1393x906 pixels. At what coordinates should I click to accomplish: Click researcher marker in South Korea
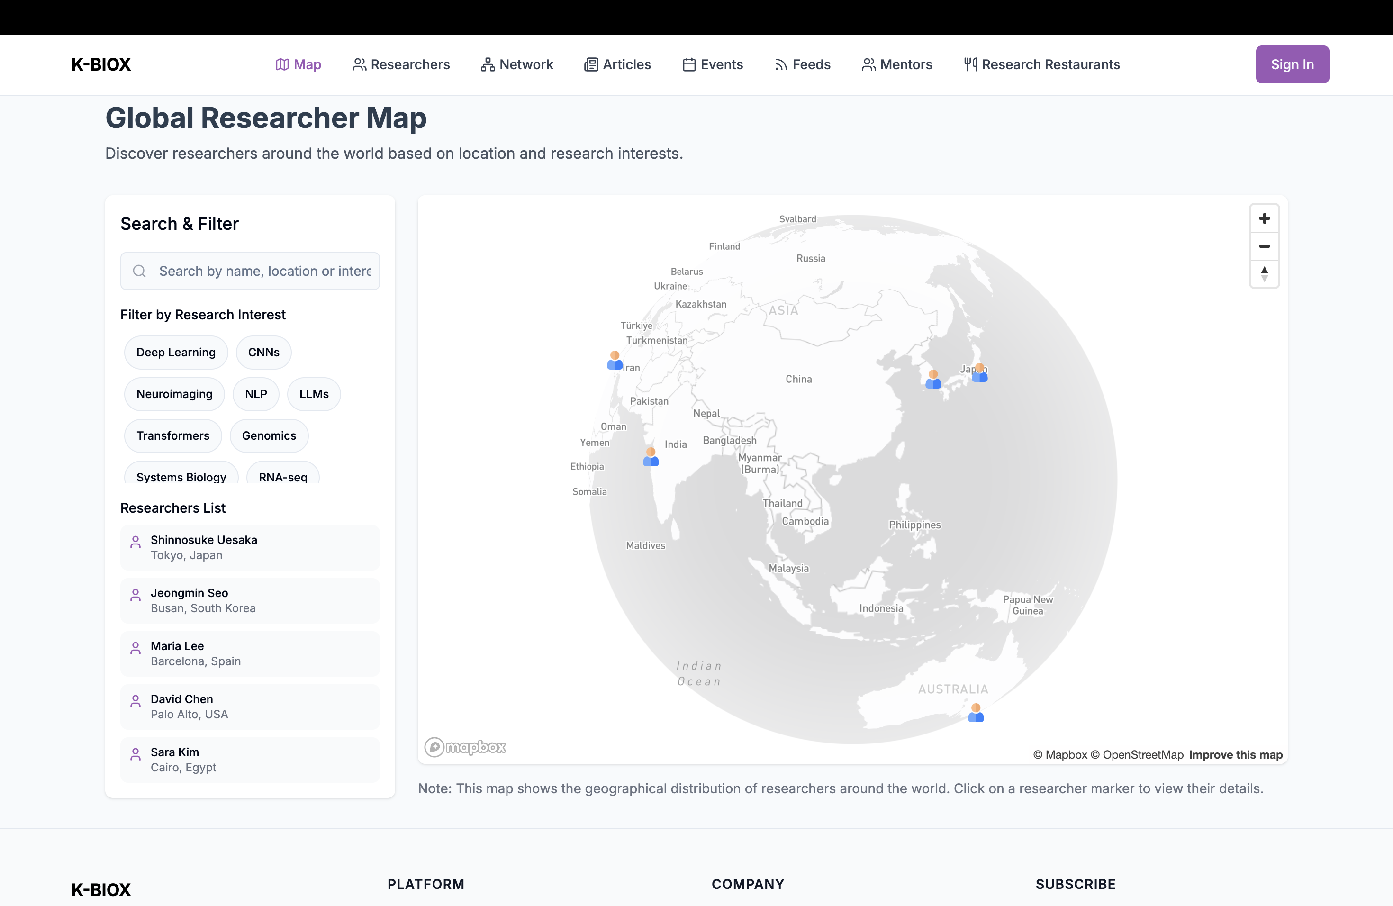pyautogui.click(x=933, y=379)
